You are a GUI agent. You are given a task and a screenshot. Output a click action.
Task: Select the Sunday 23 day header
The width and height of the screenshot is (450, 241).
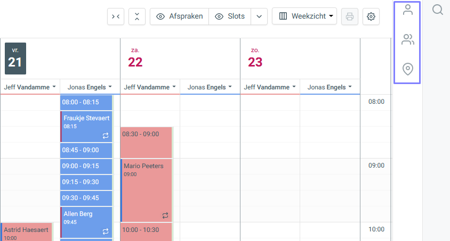pos(255,59)
